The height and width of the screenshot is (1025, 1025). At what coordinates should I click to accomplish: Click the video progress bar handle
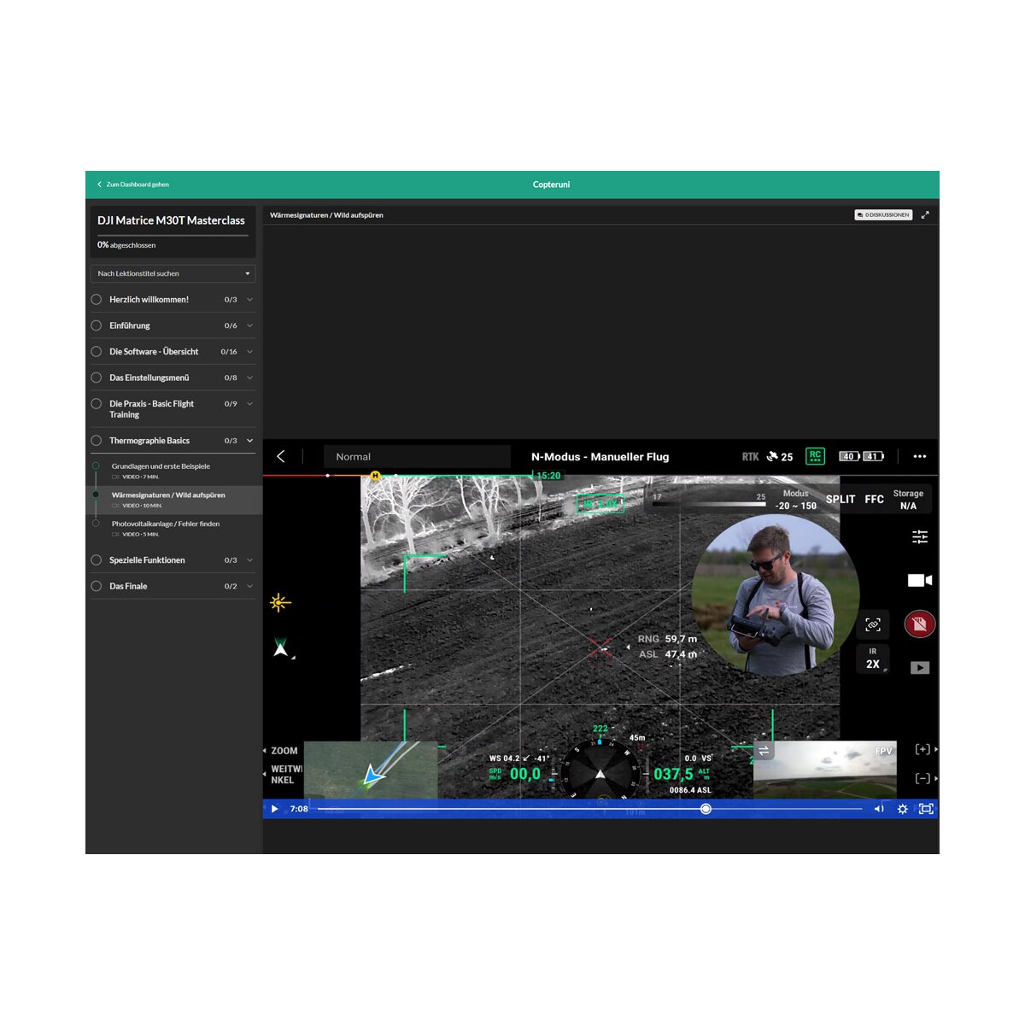coord(706,809)
